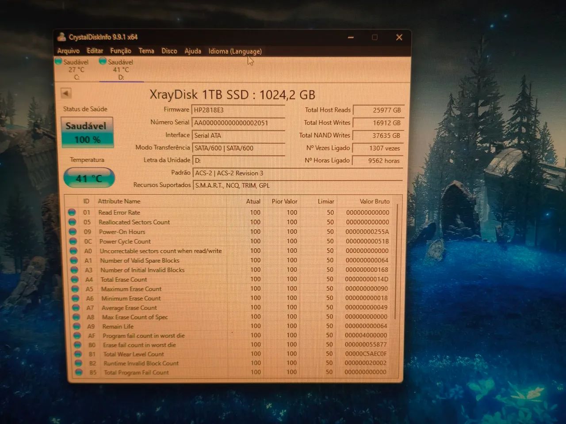Click the previous disk arrow button
566x424 pixels.
(x=65, y=93)
